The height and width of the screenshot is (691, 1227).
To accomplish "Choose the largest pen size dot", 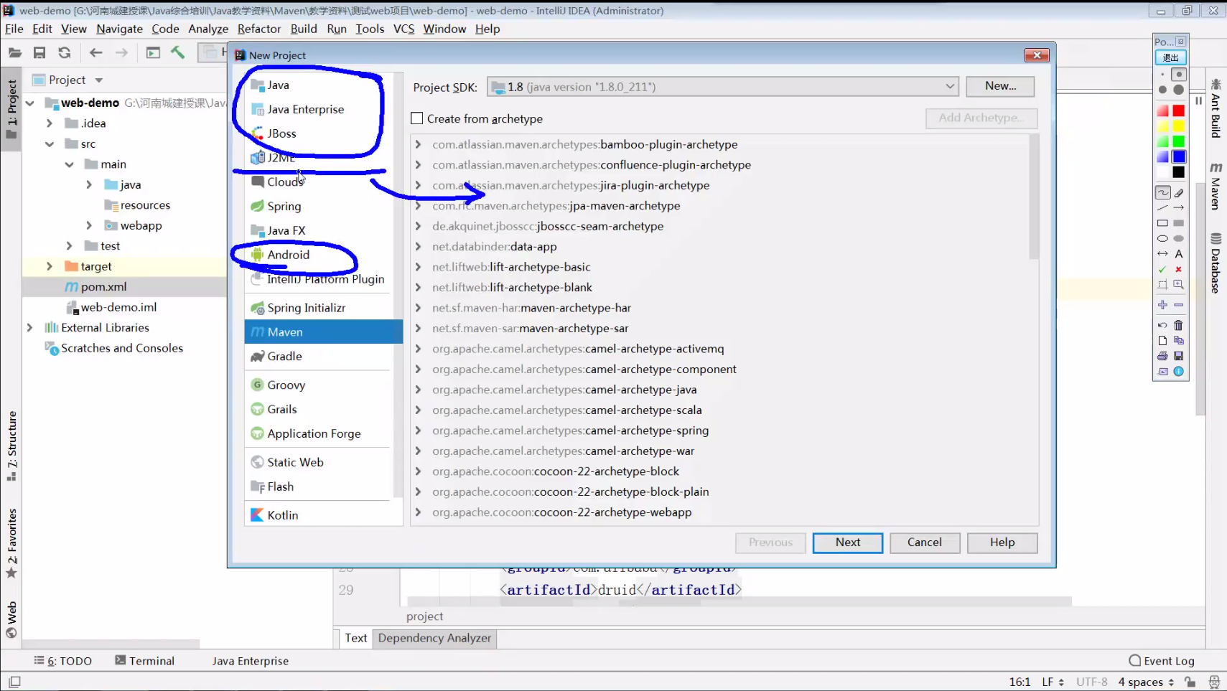I will tap(1179, 90).
